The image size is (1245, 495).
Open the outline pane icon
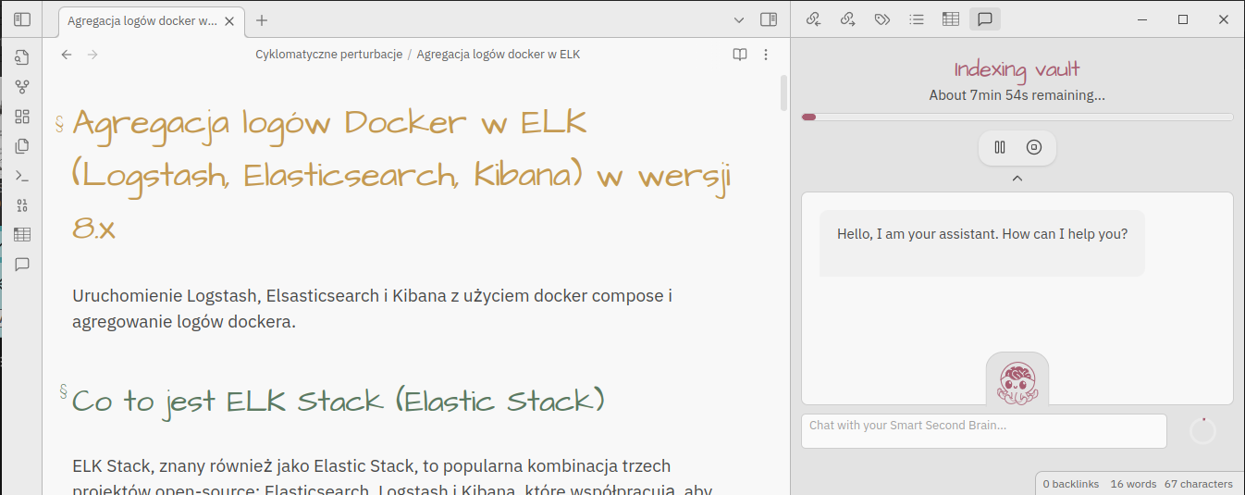tap(917, 19)
